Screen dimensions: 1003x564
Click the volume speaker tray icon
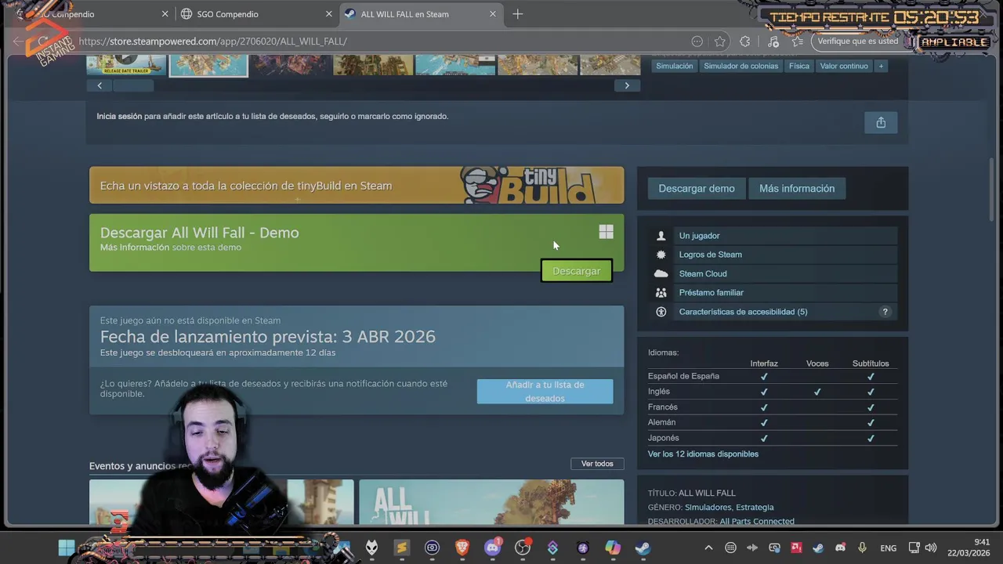pyautogui.click(x=931, y=548)
